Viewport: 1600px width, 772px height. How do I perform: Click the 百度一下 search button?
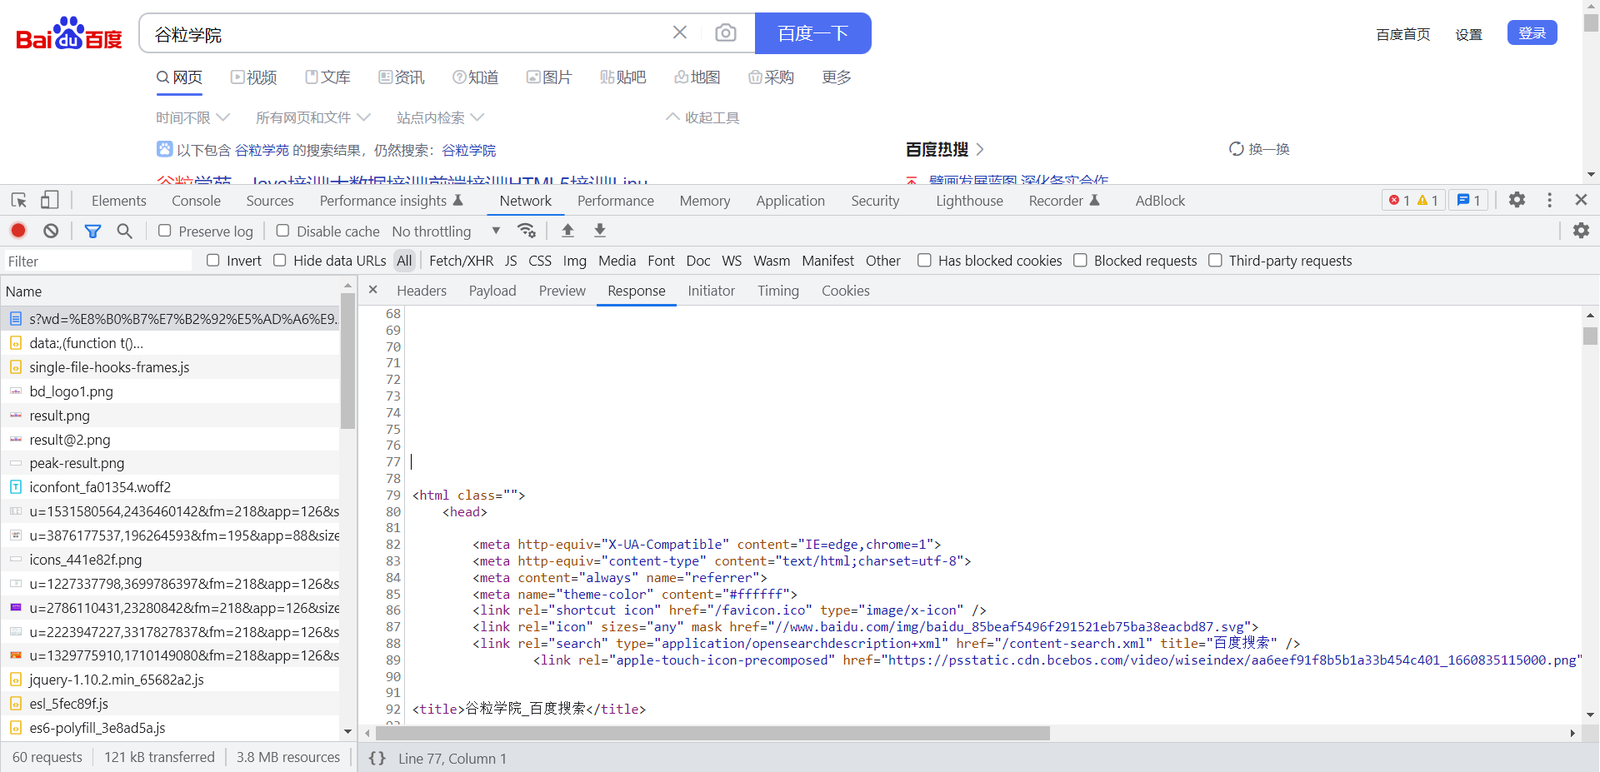pyautogui.click(x=813, y=33)
